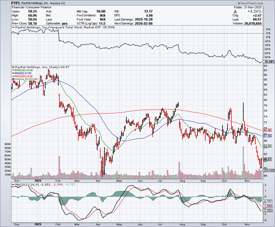Click the Low value 58.04

click(33, 19)
